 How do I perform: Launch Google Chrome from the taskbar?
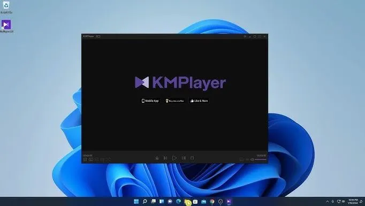(212, 201)
